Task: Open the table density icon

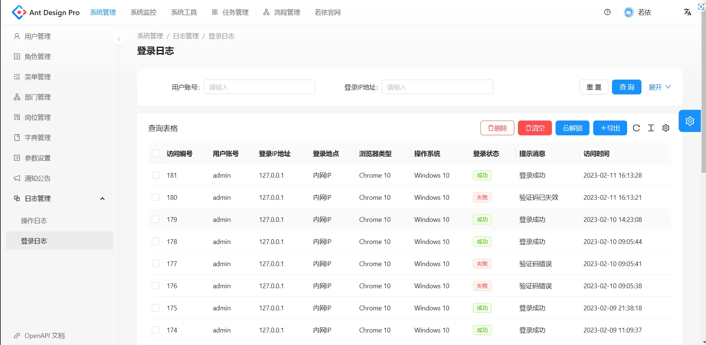Action: 651,128
